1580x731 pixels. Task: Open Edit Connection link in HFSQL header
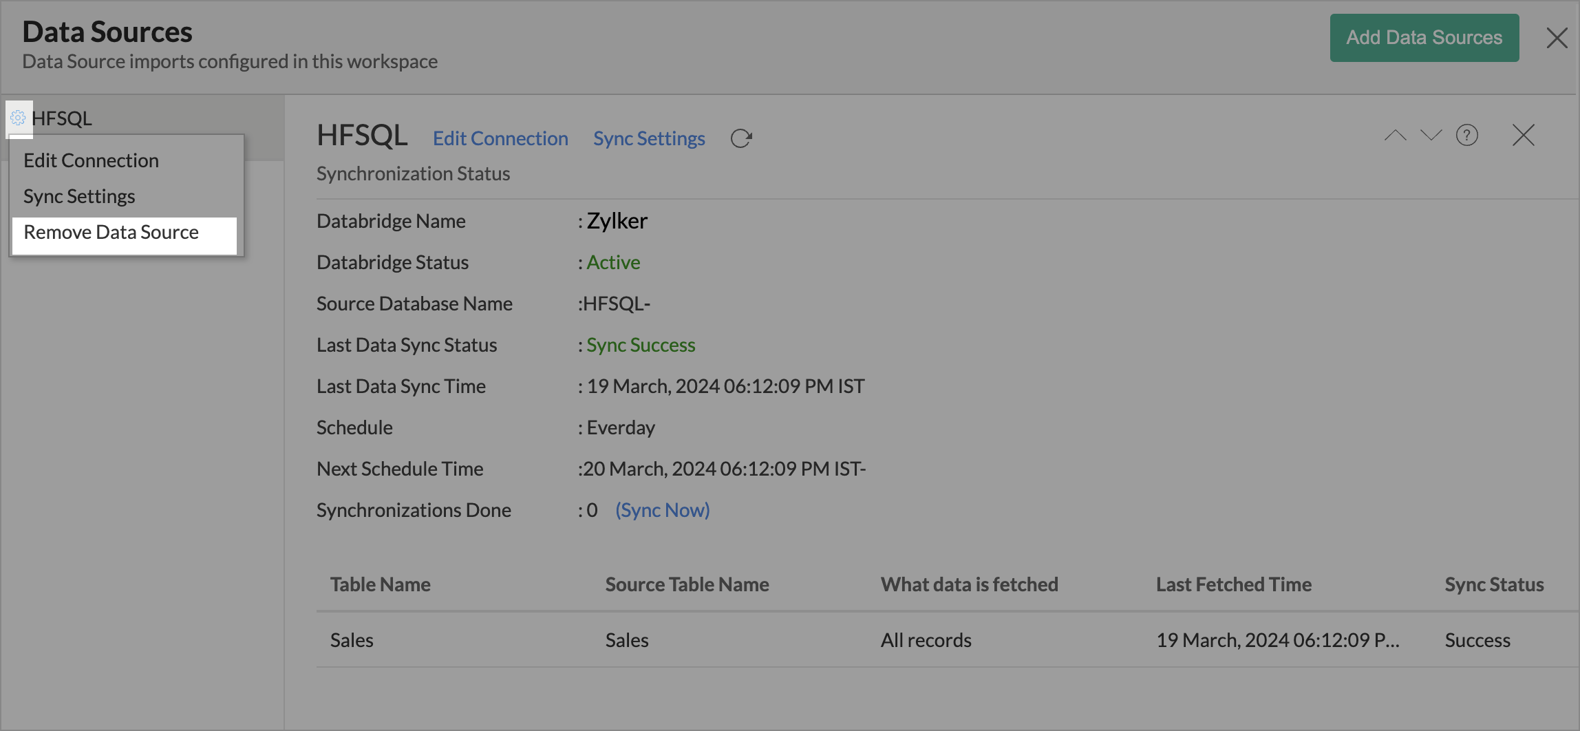pyautogui.click(x=500, y=138)
